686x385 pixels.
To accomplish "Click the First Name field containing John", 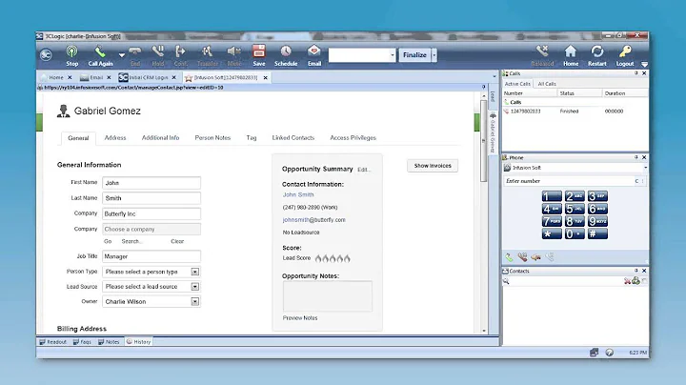I will tap(151, 183).
